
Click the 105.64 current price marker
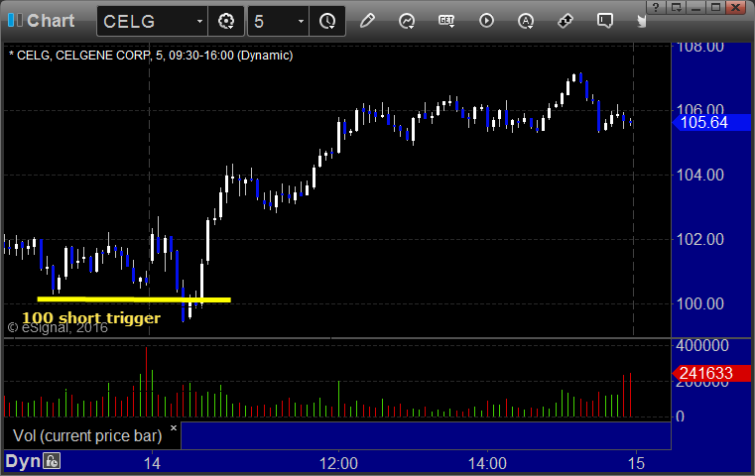click(x=710, y=122)
